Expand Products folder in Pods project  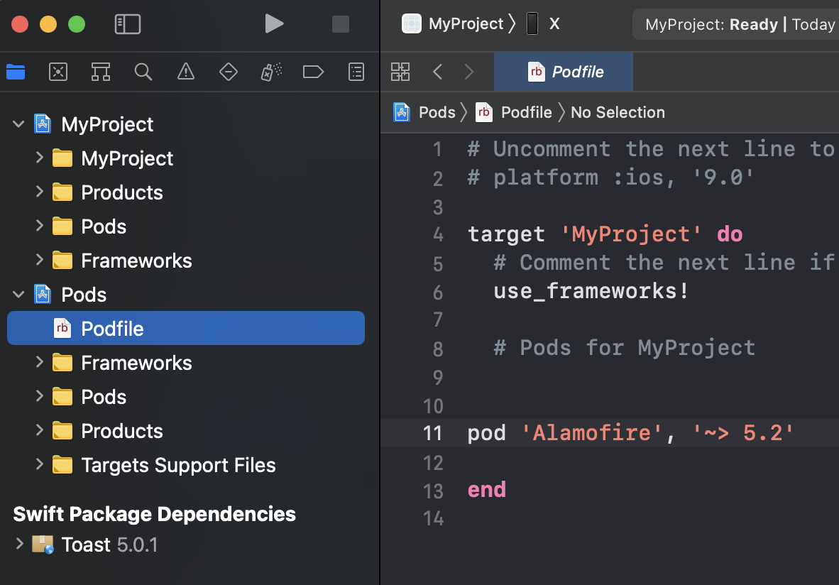click(39, 431)
